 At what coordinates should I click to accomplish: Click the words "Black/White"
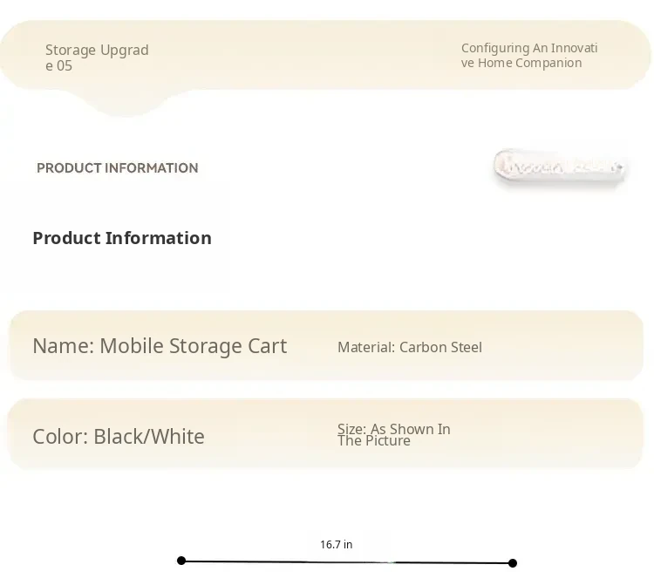click(149, 437)
